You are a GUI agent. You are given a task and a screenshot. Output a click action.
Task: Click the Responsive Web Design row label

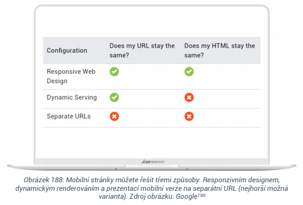[71, 76]
